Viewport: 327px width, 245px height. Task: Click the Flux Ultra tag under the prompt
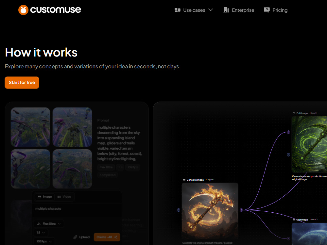pos(106,167)
